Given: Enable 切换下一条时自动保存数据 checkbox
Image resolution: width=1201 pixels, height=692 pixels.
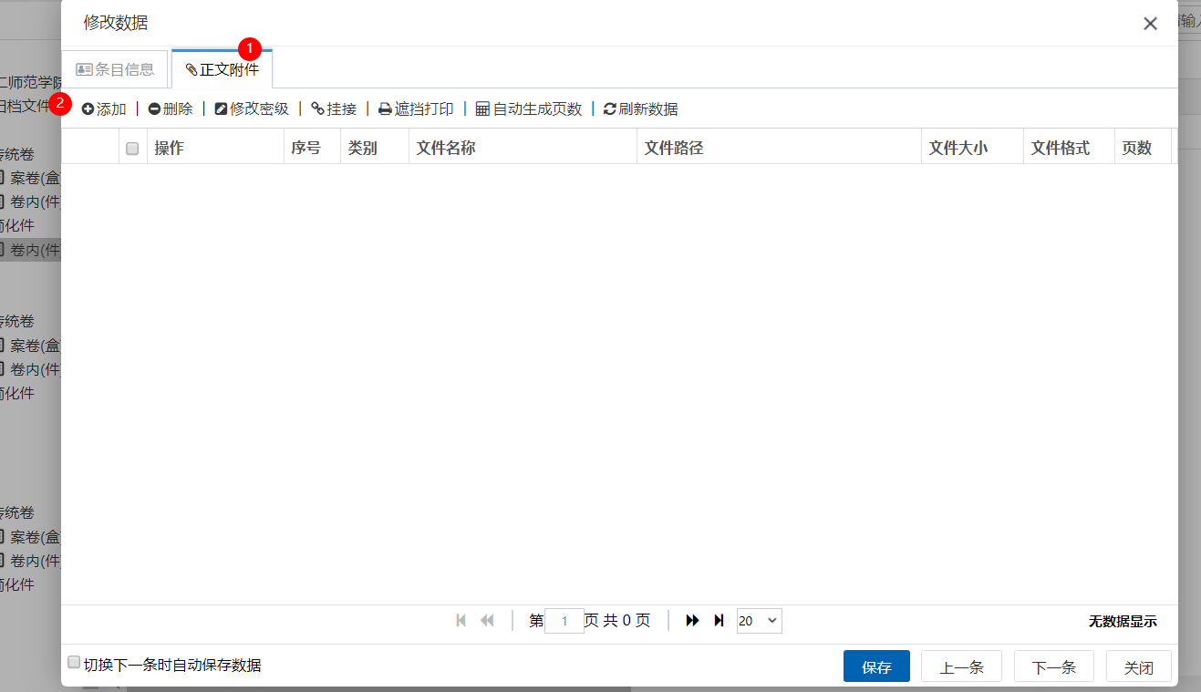Looking at the screenshot, I should pyautogui.click(x=74, y=663).
